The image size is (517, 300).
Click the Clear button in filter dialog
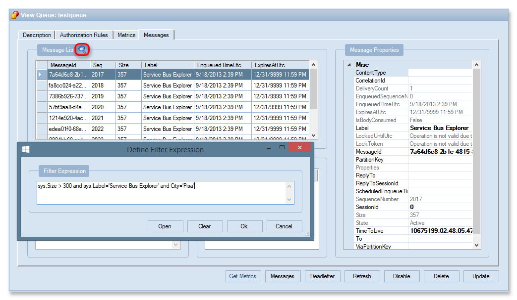[x=205, y=226]
